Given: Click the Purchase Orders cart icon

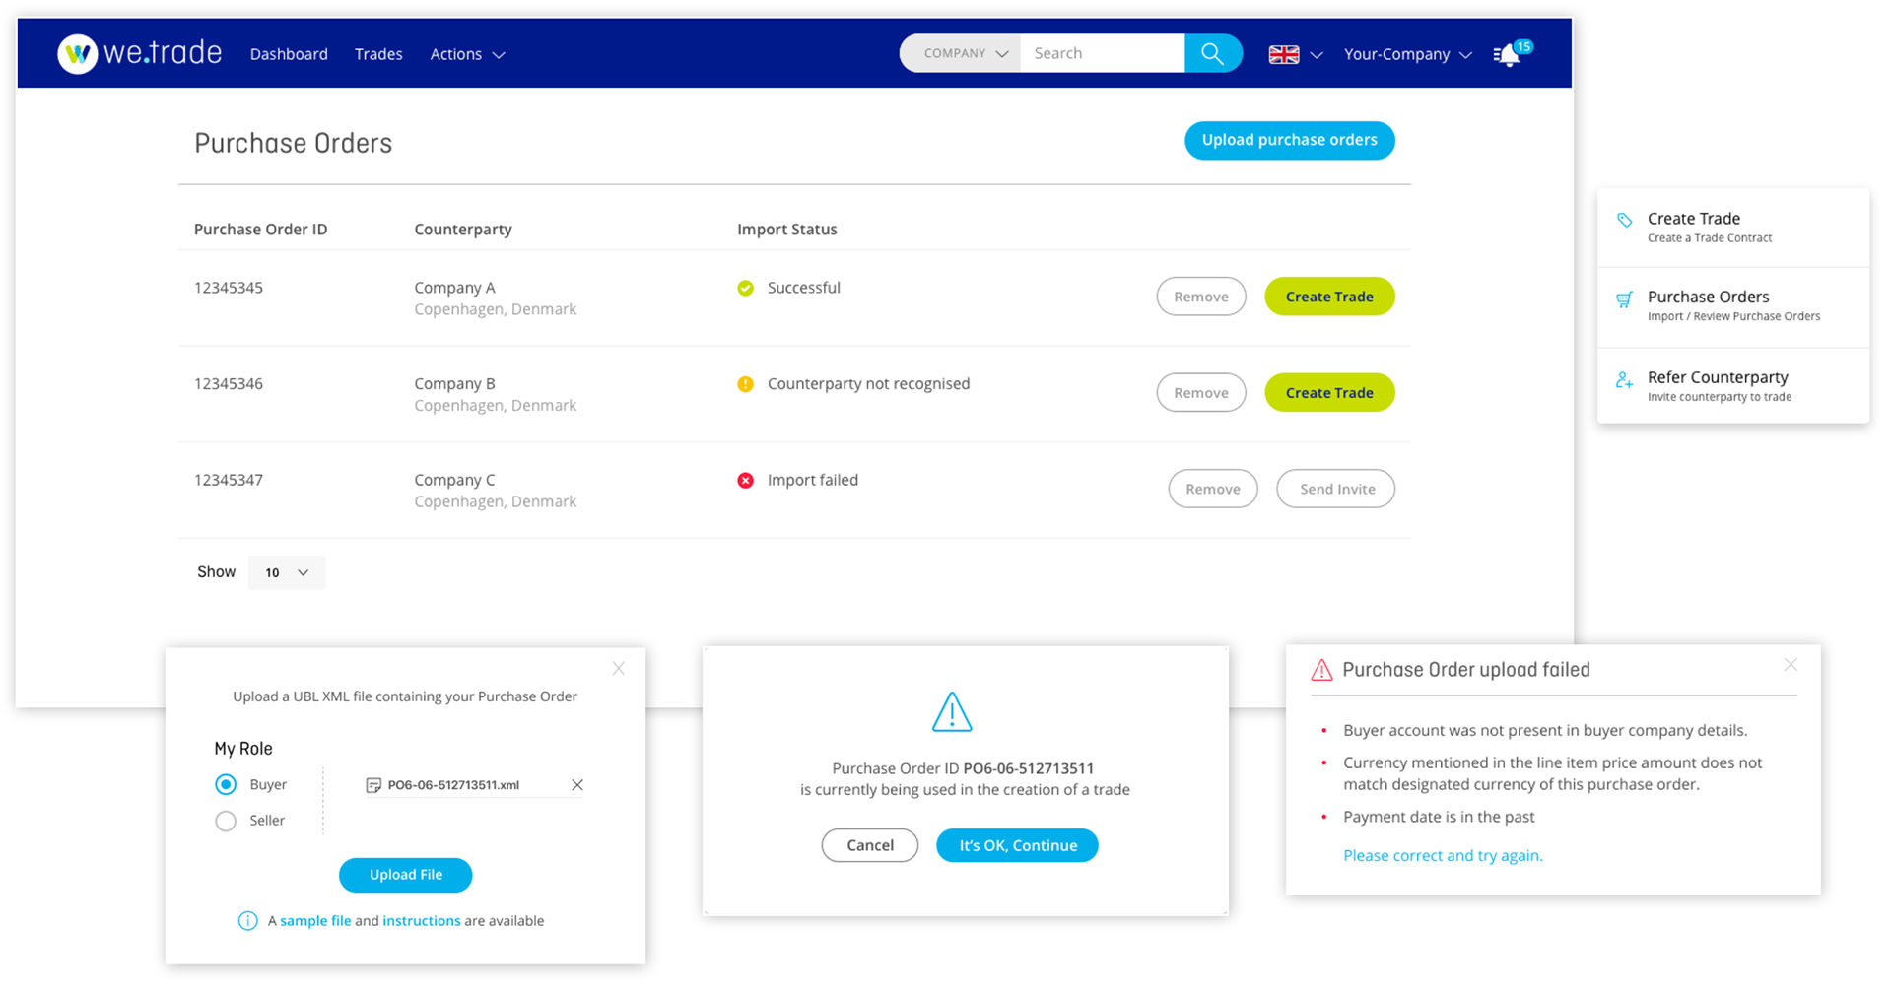Looking at the screenshot, I should [1625, 299].
